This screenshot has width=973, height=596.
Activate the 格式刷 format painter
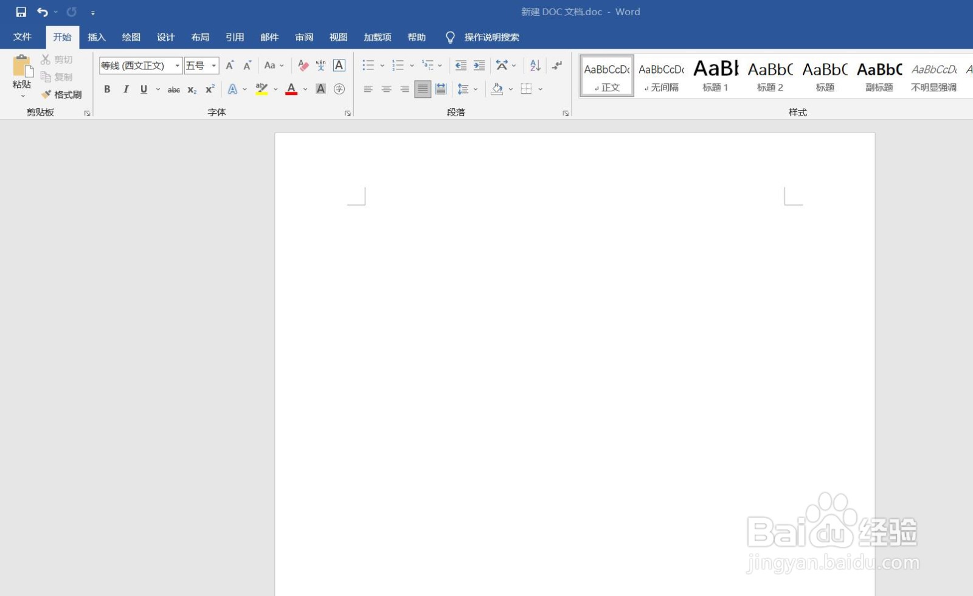point(61,94)
